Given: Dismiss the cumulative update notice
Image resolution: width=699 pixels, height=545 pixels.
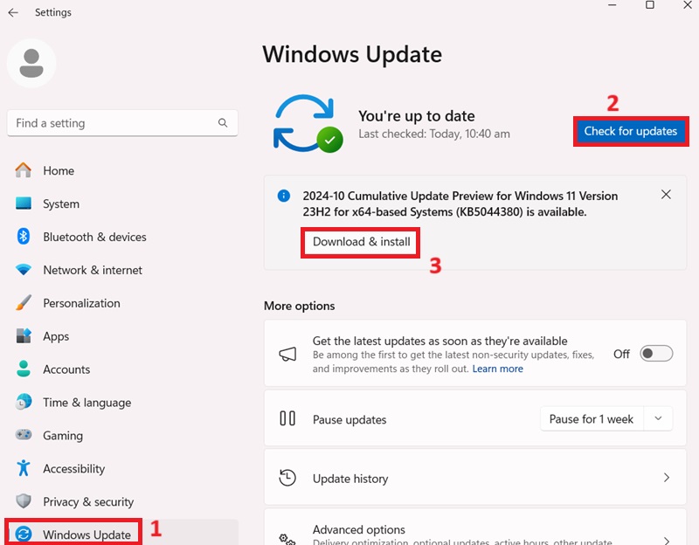Looking at the screenshot, I should (666, 194).
